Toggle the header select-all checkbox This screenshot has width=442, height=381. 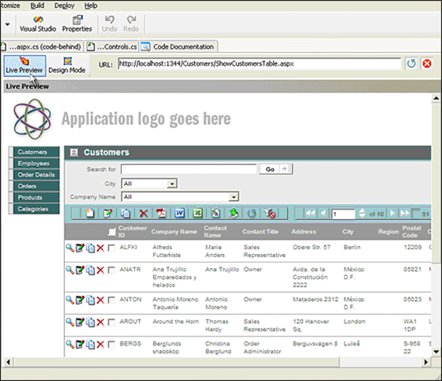point(112,232)
